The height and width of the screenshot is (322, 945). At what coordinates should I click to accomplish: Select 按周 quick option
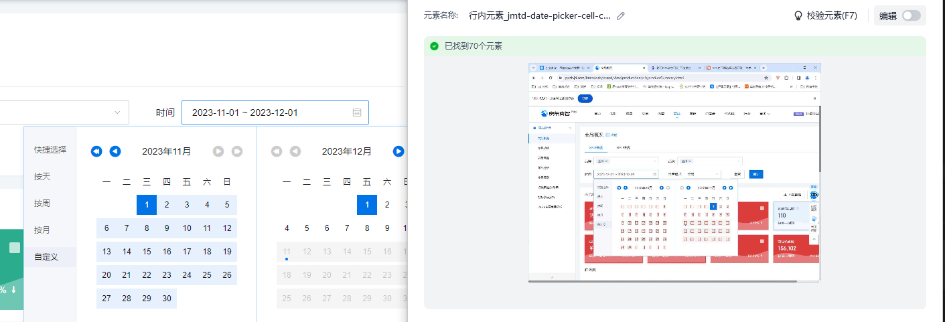(x=42, y=203)
